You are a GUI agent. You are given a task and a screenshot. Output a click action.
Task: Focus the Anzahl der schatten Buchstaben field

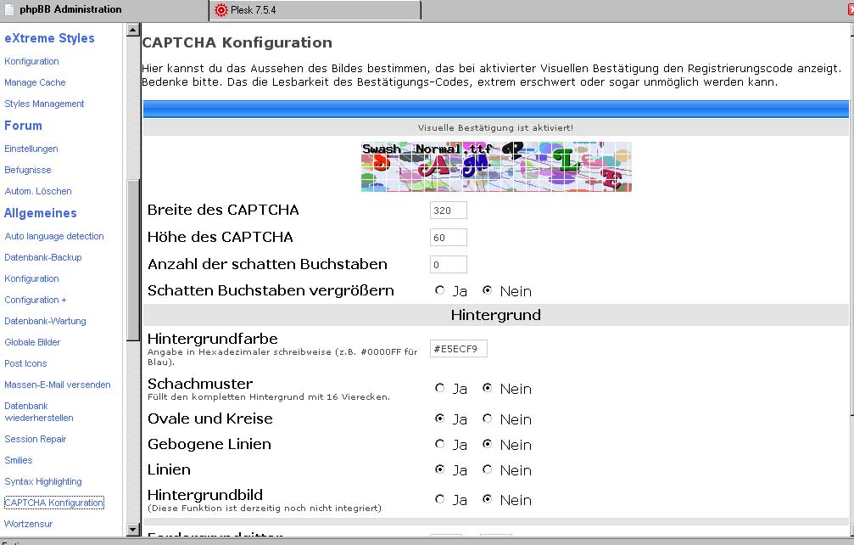[x=448, y=265]
